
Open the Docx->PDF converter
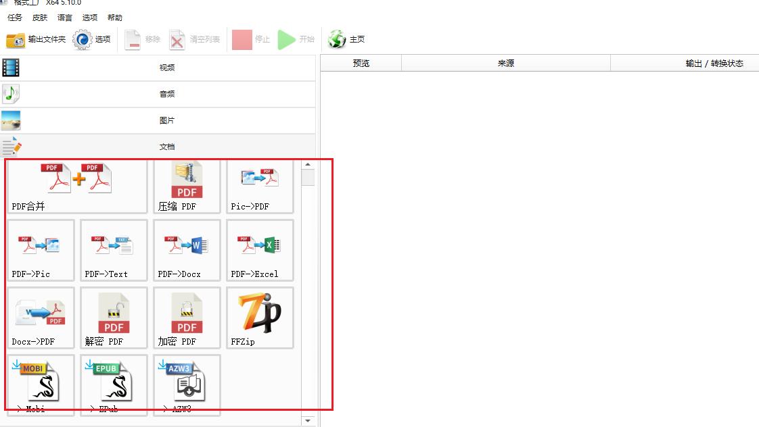[x=41, y=318]
